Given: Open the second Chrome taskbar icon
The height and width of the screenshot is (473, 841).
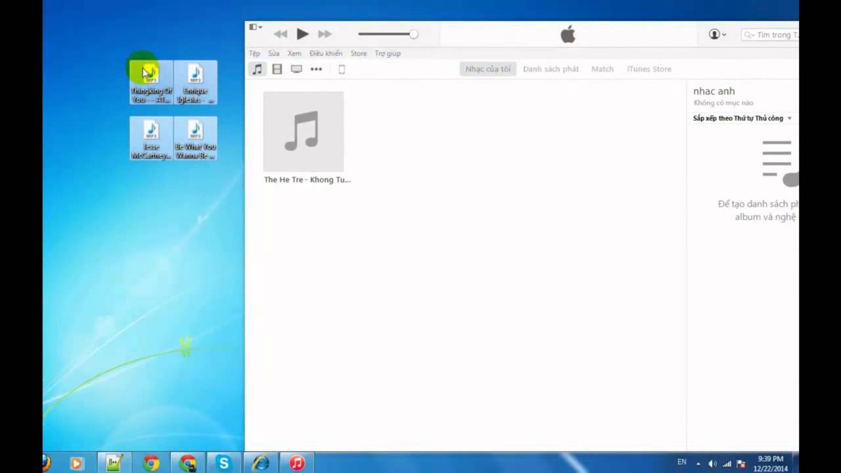Looking at the screenshot, I should pos(188,463).
